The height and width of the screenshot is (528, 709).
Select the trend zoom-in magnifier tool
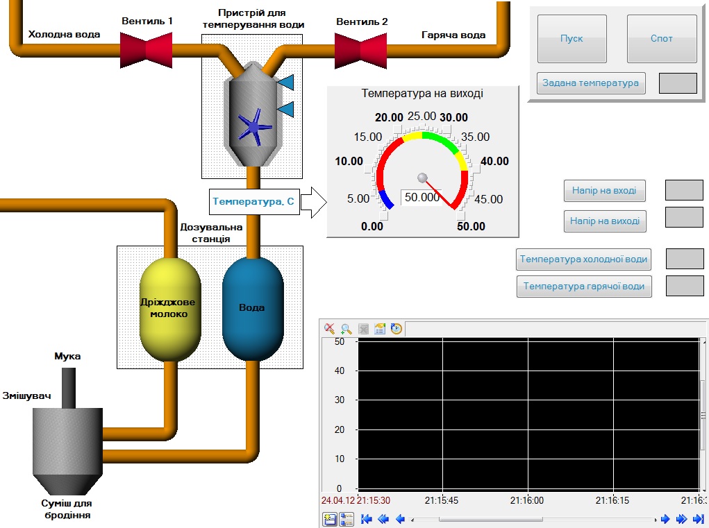click(x=346, y=329)
